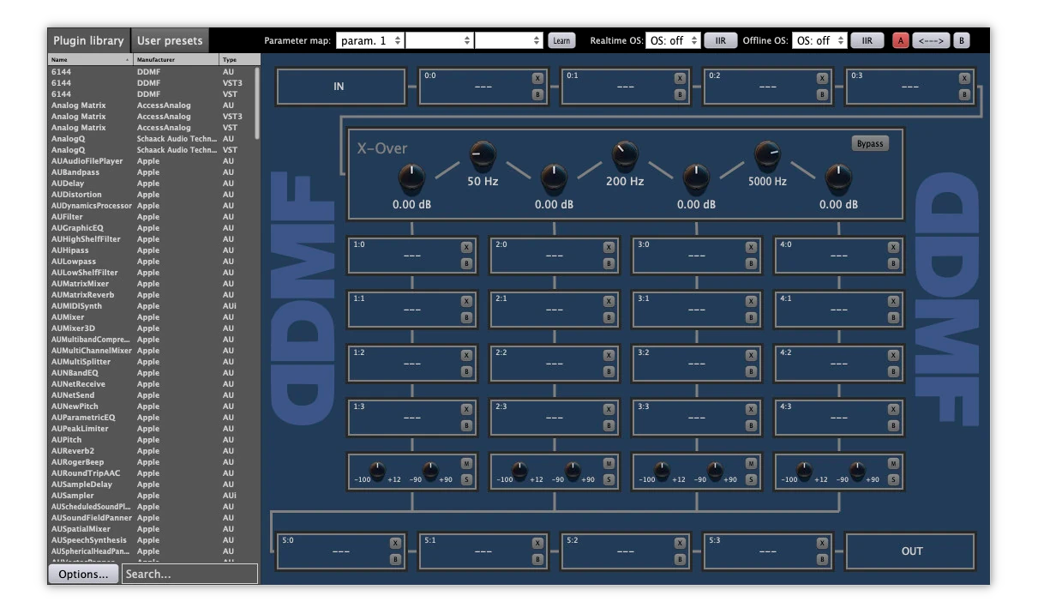Select snapshot A in the top toolbar
1038x614 pixels.
(x=899, y=39)
